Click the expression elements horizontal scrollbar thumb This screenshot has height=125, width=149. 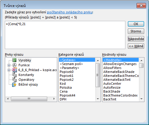click(29, 99)
